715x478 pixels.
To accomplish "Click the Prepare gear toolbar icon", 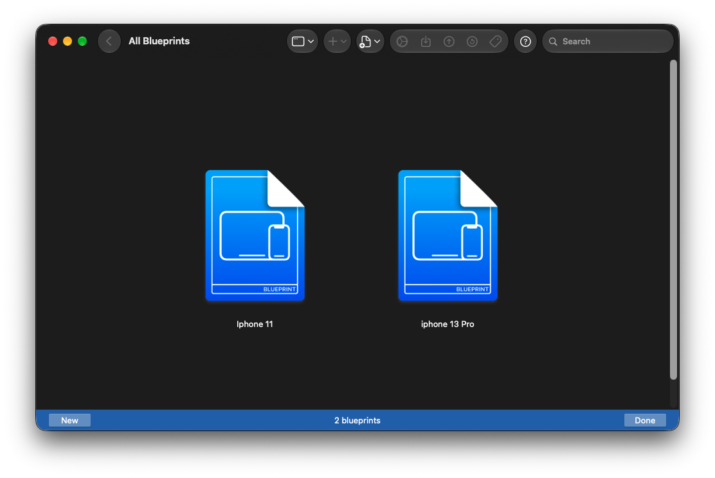I will point(403,42).
